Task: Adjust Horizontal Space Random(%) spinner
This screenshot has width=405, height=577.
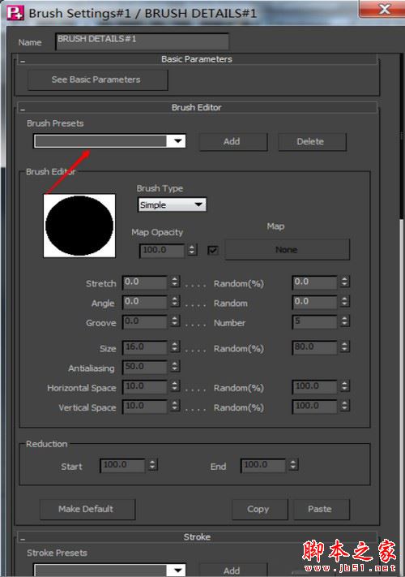Action: [x=344, y=386]
